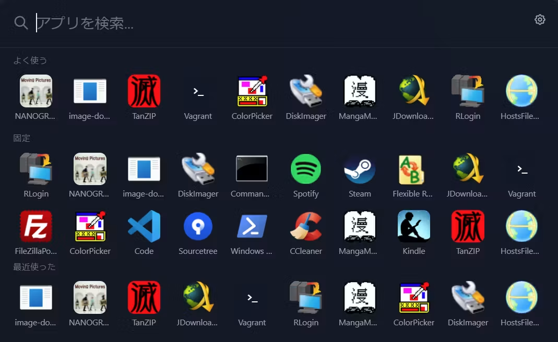Launch RLogin from the 最近使った row
Viewport: 558px width, 342px height.
306,304
